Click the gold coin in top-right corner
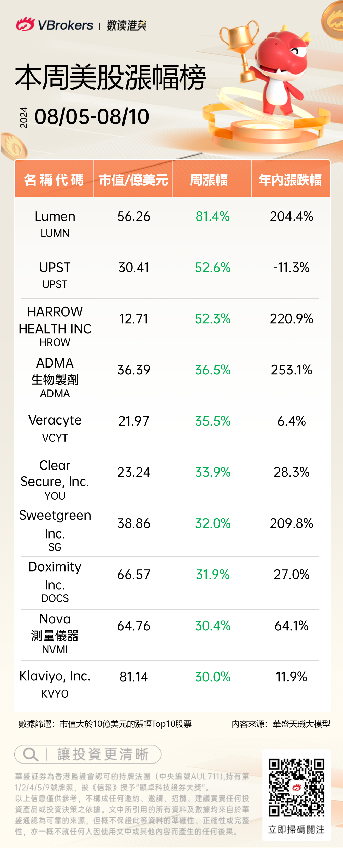343x848 pixels. 333,21
